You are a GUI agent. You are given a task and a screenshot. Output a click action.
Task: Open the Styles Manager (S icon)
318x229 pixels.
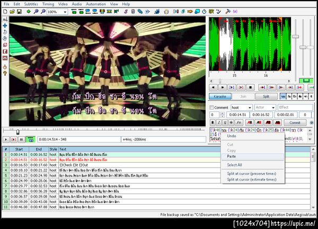[126, 12]
